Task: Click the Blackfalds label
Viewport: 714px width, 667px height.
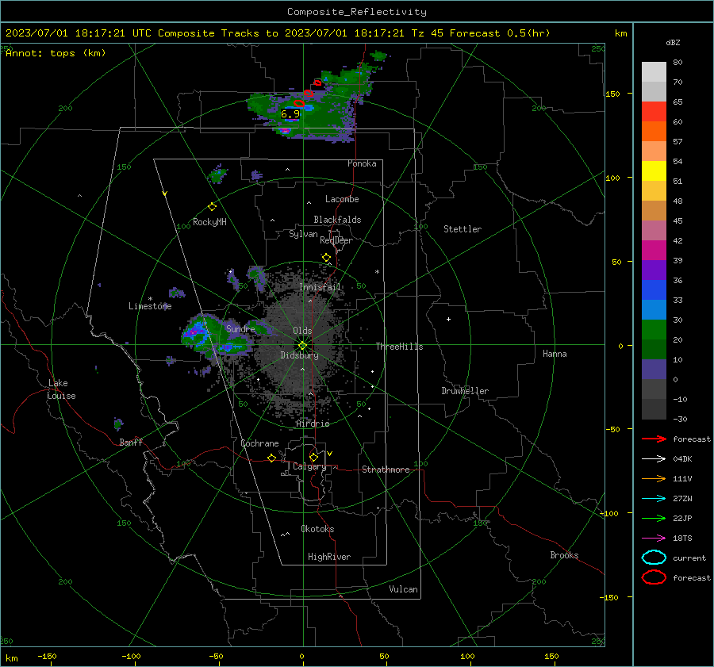Action: click(x=337, y=220)
